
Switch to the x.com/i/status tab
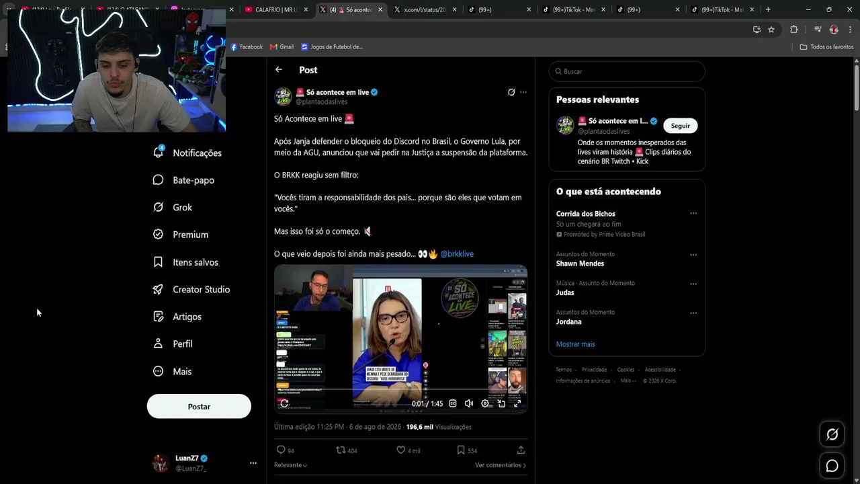[425, 9]
